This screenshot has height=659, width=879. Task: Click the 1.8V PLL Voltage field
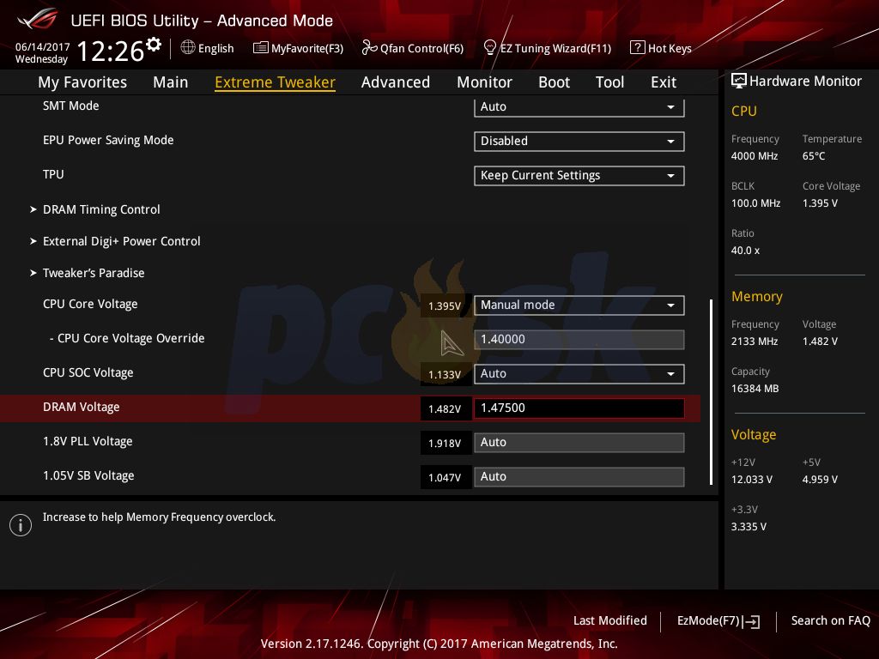tap(579, 443)
